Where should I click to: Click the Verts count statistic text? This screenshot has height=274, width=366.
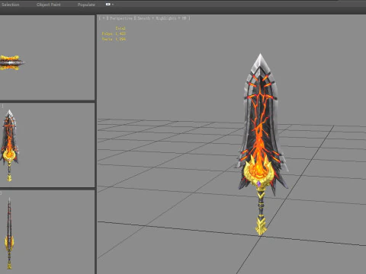point(114,39)
